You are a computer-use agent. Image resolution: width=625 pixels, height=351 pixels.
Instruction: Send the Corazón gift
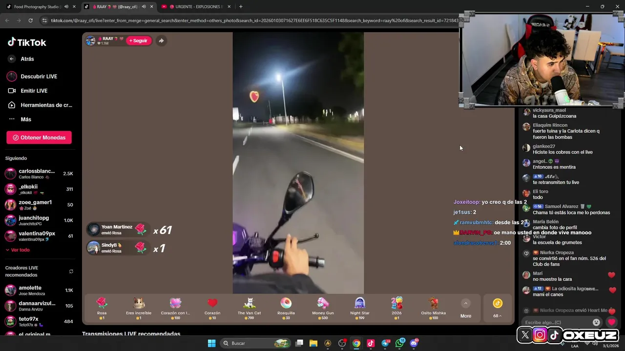coord(212,308)
